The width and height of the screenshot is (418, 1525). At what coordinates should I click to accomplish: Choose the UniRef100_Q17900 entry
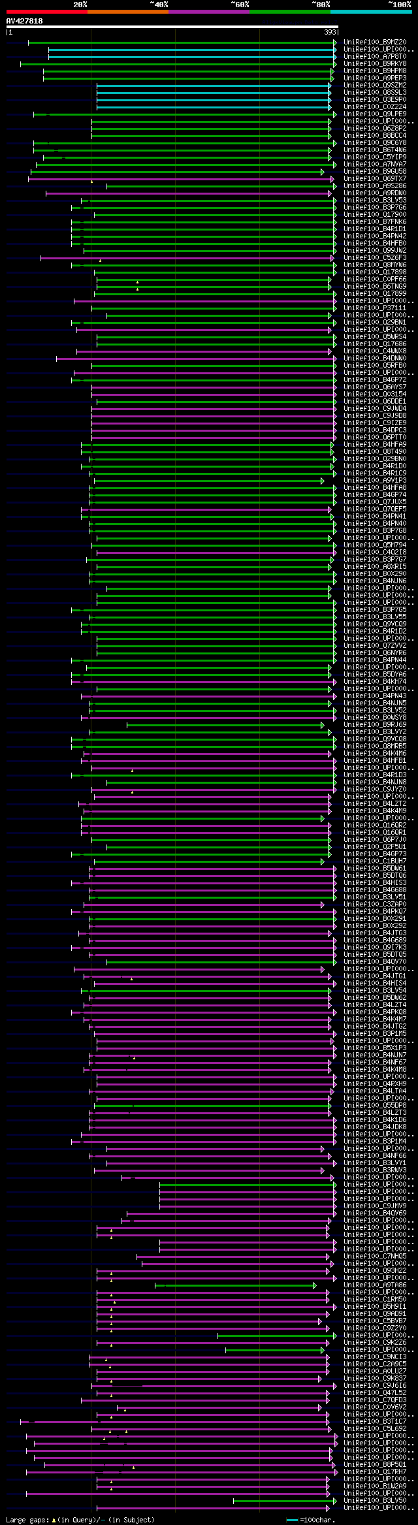click(375, 215)
